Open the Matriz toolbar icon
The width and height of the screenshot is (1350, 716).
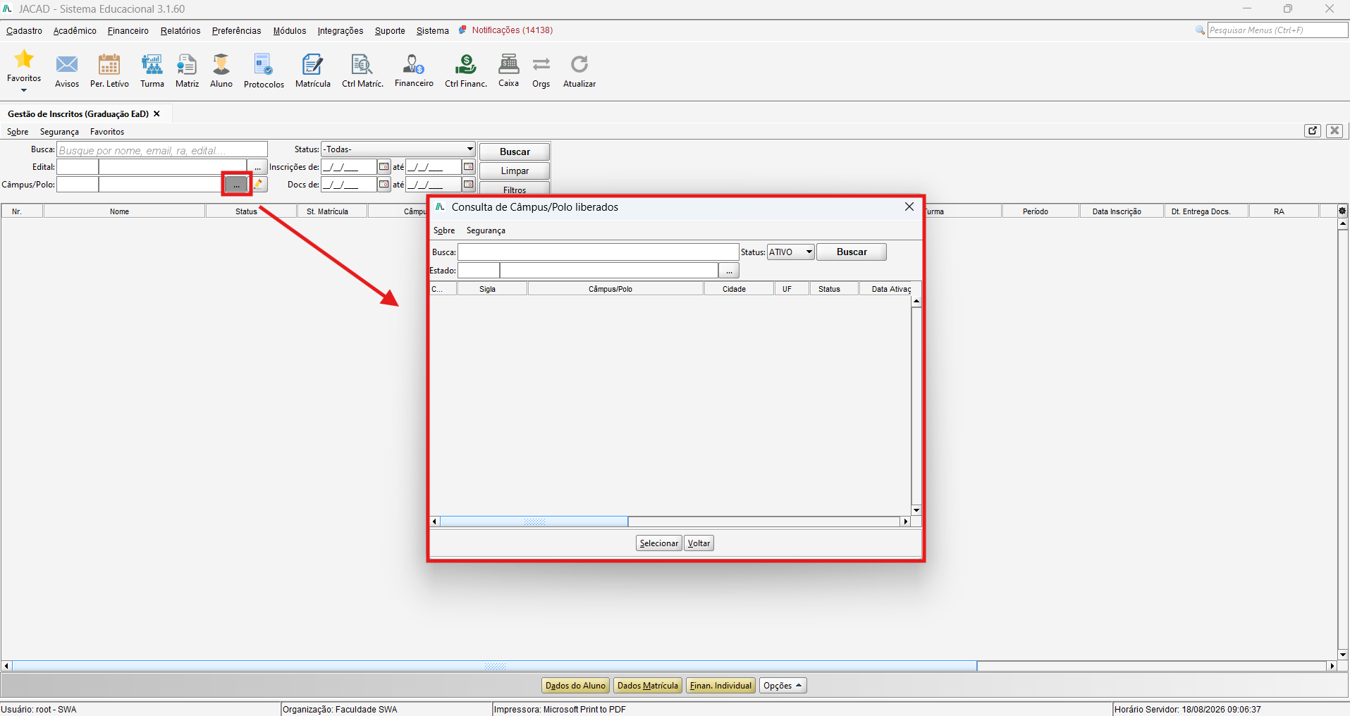187,65
